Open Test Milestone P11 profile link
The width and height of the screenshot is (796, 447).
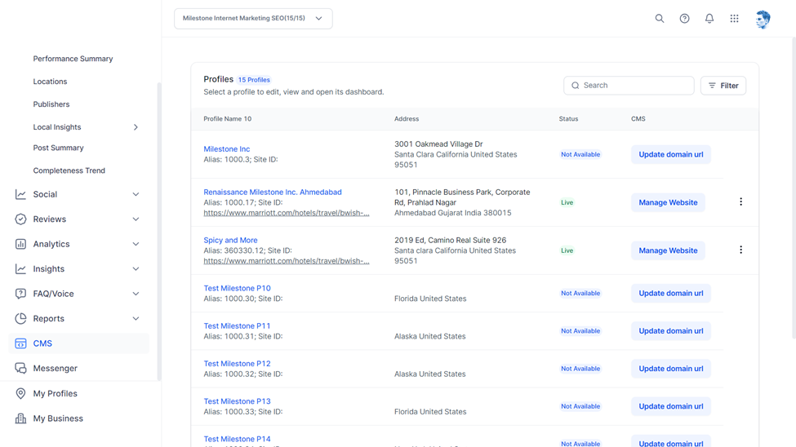(237, 325)
